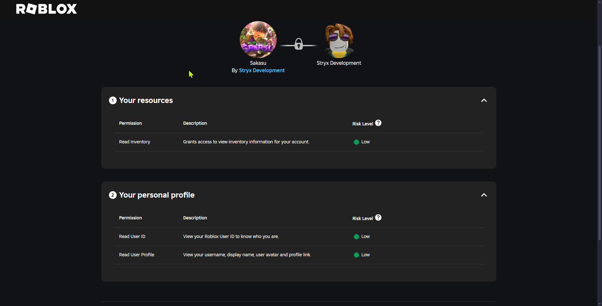This screenshot has height=306, width=602.
Task: Show Risk Level help in personal profile
Action: click(x=378, y=217)
